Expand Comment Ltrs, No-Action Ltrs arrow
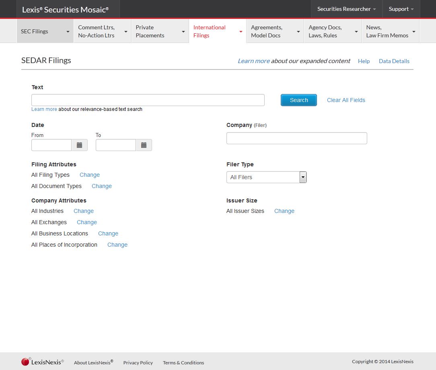436x370 pixels. coord(125,32)
